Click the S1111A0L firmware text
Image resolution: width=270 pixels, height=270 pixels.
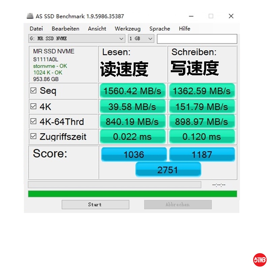[46, 59]
